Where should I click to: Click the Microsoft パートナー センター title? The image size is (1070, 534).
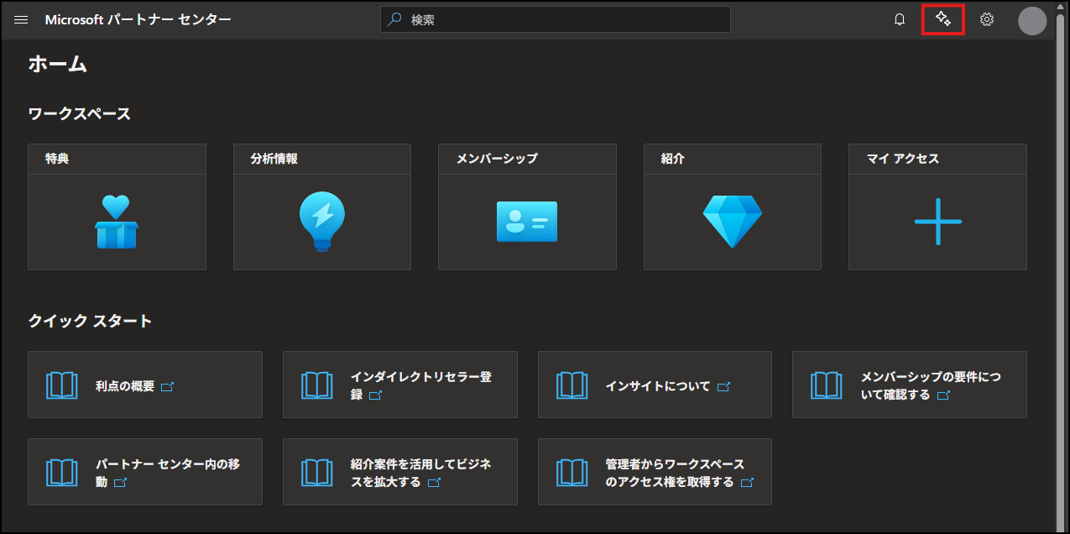point(138,19)
